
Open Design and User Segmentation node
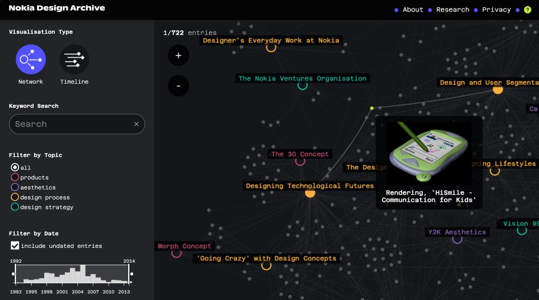tap(488, 83)
